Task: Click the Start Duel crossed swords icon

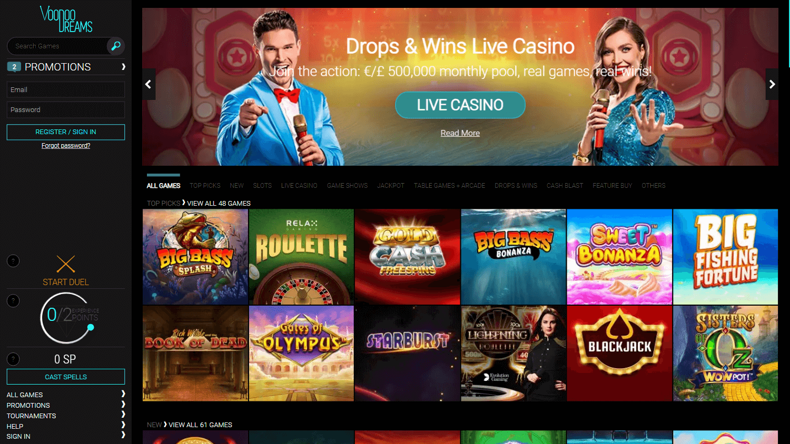Action: click(x=66, y=264)
